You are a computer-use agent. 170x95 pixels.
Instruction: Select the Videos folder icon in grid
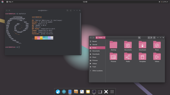[x=157, y=56]
